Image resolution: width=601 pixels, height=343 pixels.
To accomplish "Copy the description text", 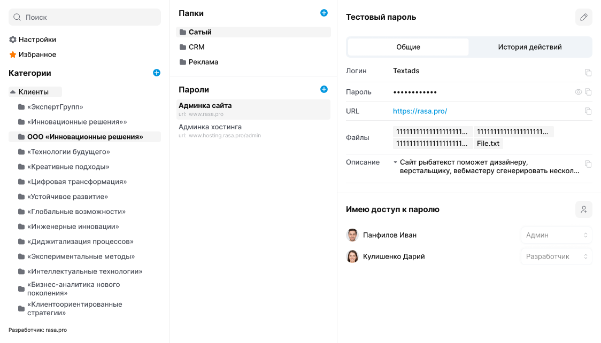I will 588,164.
